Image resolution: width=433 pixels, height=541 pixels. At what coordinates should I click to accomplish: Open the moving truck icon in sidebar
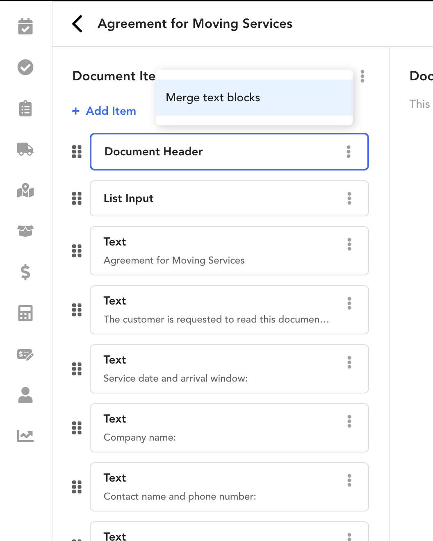(25, 149)
